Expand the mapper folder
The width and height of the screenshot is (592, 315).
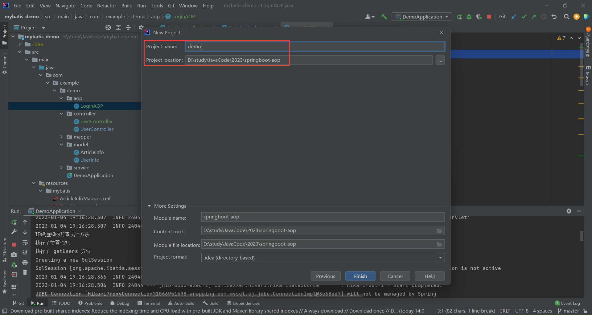(x=61, y=137)
